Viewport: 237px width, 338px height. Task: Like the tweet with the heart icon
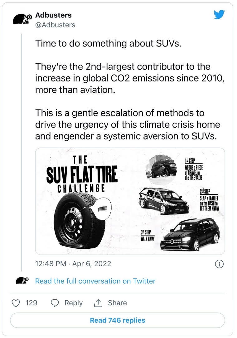pos(16,303)
